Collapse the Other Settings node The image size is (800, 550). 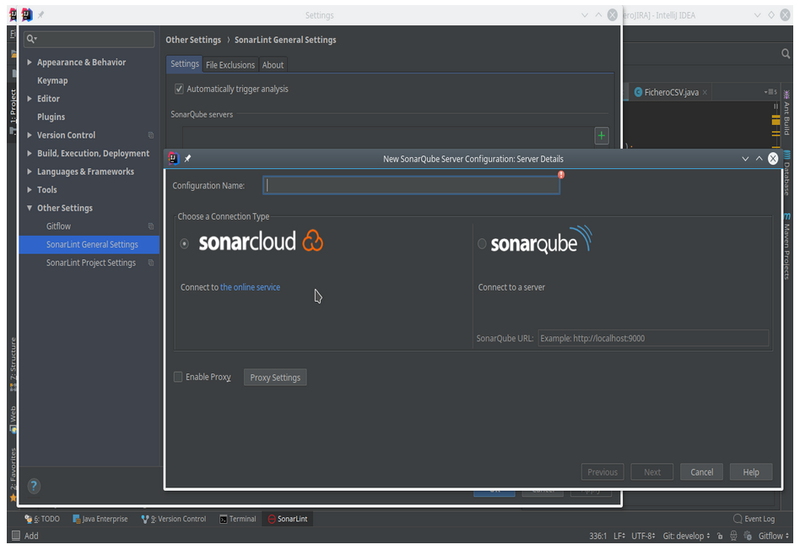click(29, 209)
